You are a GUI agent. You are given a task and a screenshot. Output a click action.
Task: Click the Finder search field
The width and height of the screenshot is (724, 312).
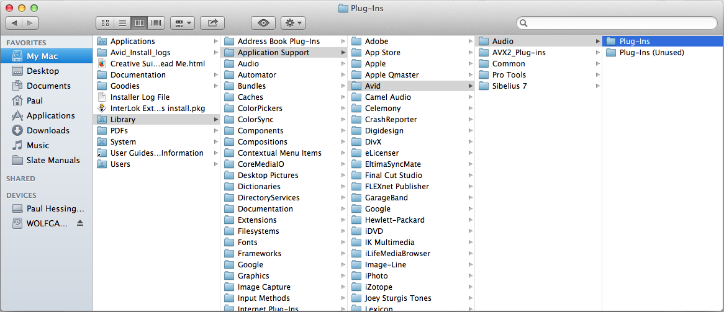click(x=617, y=22)
